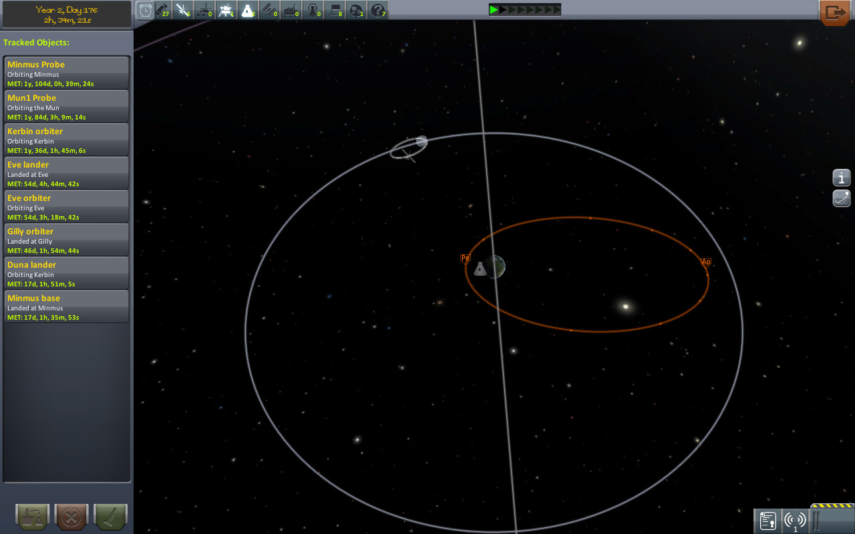Select the lander filter icon

point(225,10)
